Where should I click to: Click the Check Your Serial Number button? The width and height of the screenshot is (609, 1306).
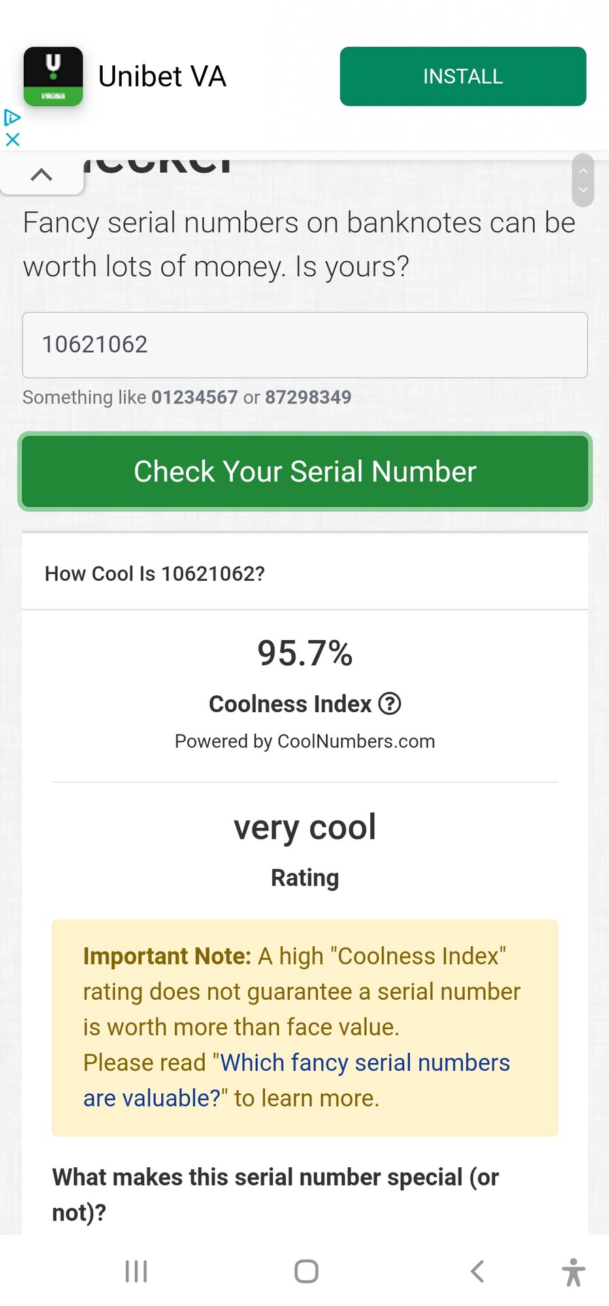305,471
